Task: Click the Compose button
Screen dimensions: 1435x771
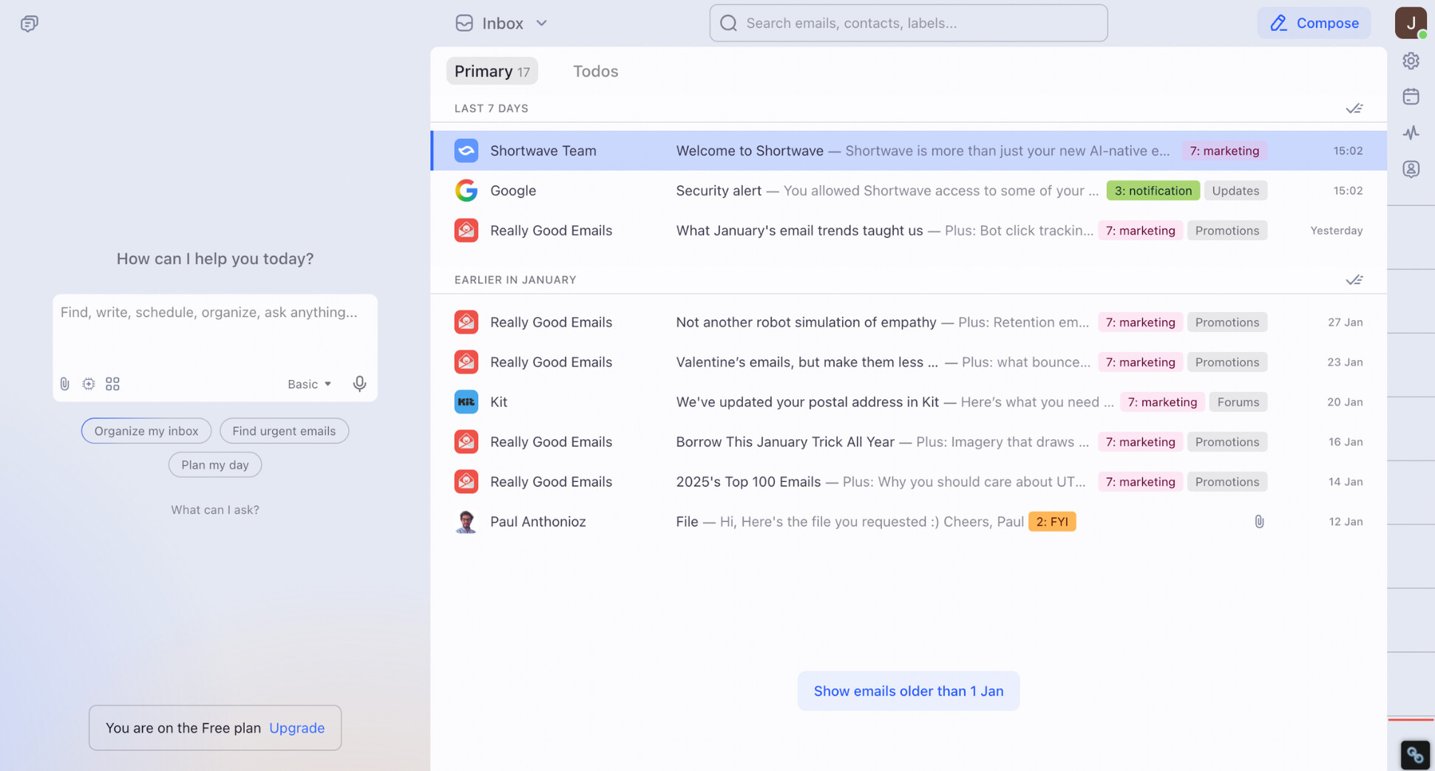Action: pos(1314,23)
